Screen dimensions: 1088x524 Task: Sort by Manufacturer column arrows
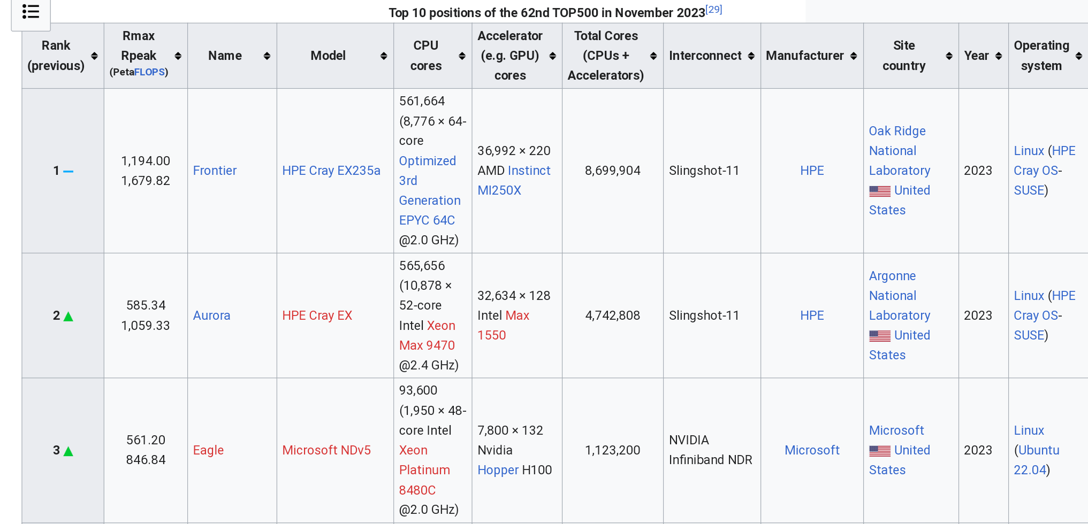pyautogui.click(x=854, y=56)
